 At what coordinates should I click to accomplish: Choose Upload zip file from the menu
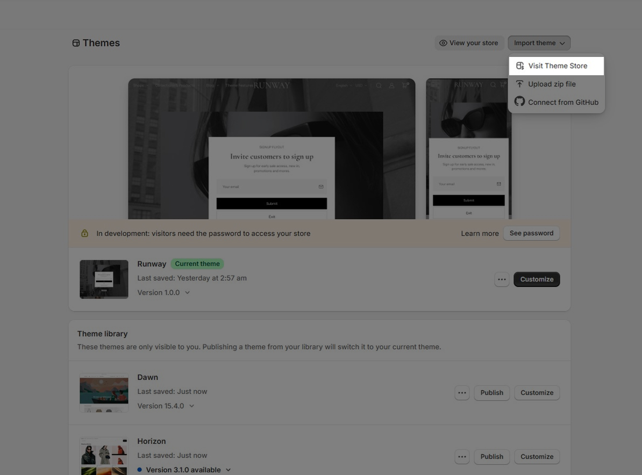[x=552, y=84]
